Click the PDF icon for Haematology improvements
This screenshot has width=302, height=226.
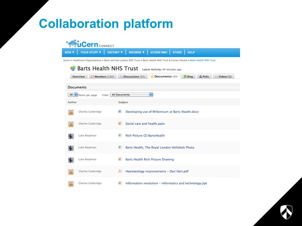coord(120,171)
